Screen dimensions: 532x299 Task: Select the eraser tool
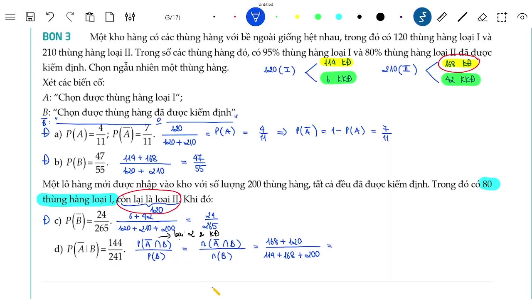pyautogui.click(x=482, y=17)
